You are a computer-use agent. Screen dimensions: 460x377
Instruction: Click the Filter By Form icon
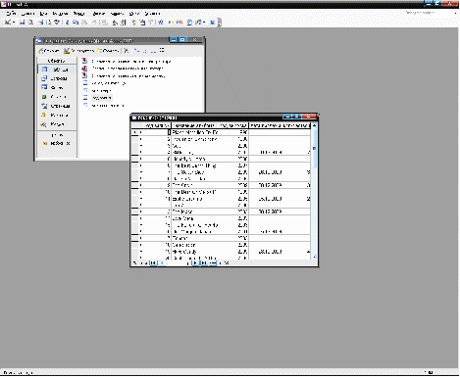tap(142, 23)
